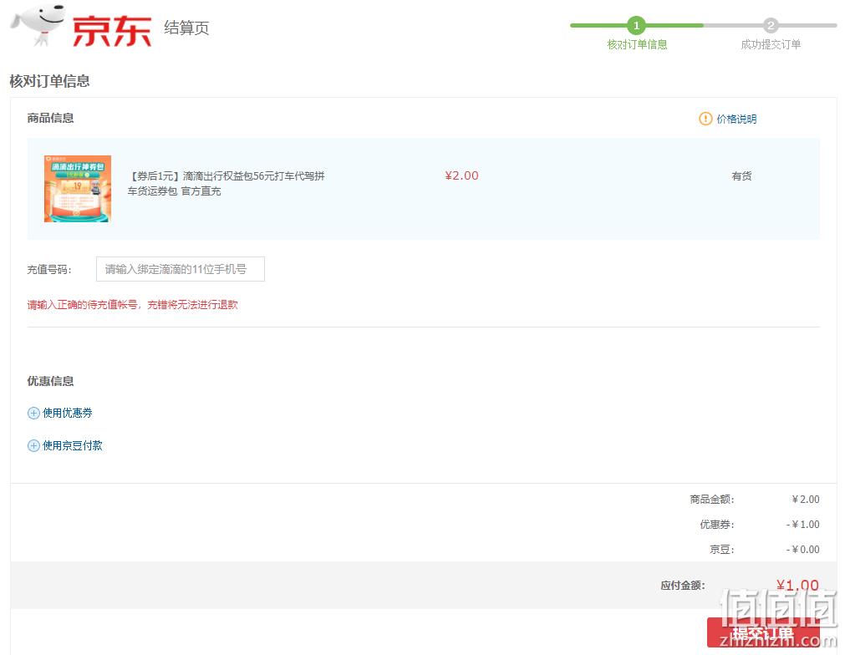Click the 核对订单信息 section heading
This screenshot has width=845, height=655.
[x=49, y=81]
